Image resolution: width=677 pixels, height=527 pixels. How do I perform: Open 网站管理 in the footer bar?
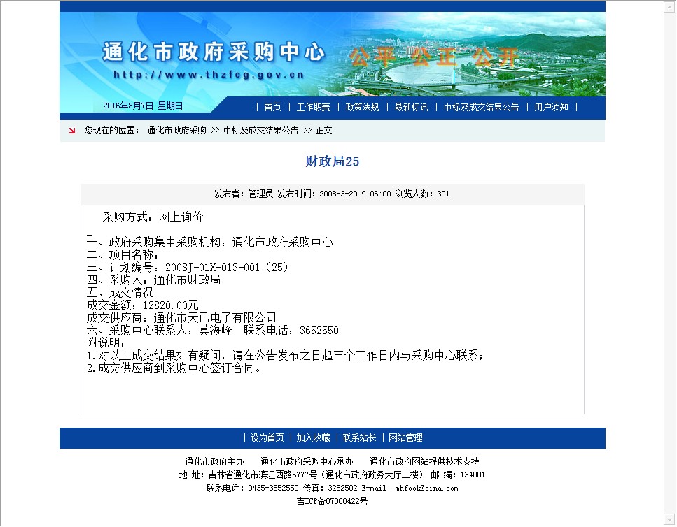pyautogui.click(x=405, y=438)
